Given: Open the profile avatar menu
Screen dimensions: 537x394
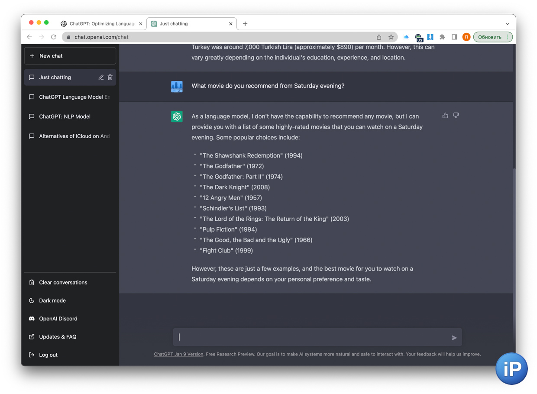Looking at the screenshot, I should pyautogui.click(x=466, y=37).
